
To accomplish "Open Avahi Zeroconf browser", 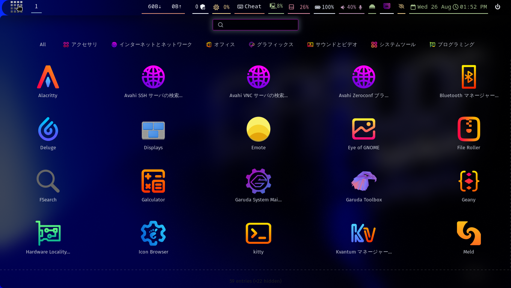I will click(x=364, y=81).
